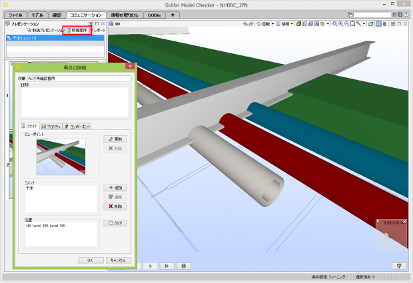This screenshot has height=283, width=413.
Task: Click the dark cube icon in 3D toolbar
Action: [x=385, y=24]
